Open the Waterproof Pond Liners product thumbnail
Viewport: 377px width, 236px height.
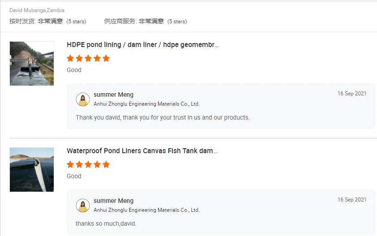(x=32, y=170)
